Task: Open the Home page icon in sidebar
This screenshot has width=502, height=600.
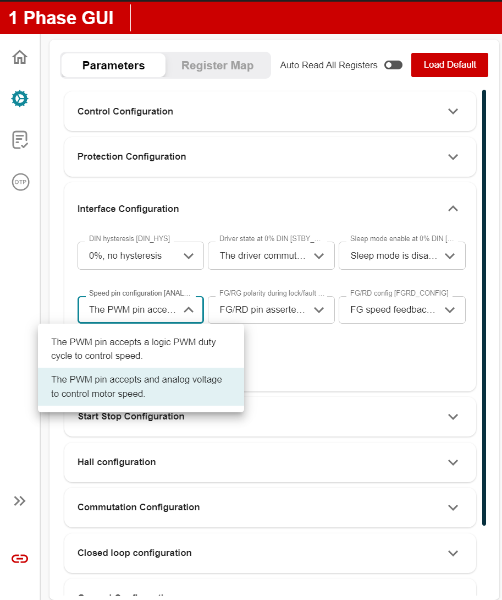Action: coord(20,57)
